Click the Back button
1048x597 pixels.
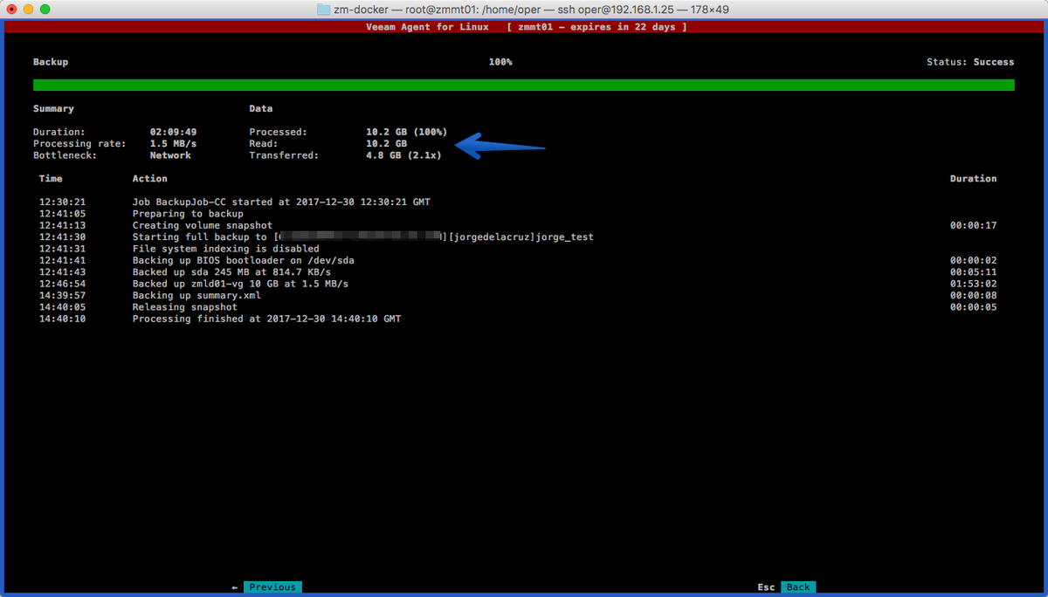coord(798,587)
